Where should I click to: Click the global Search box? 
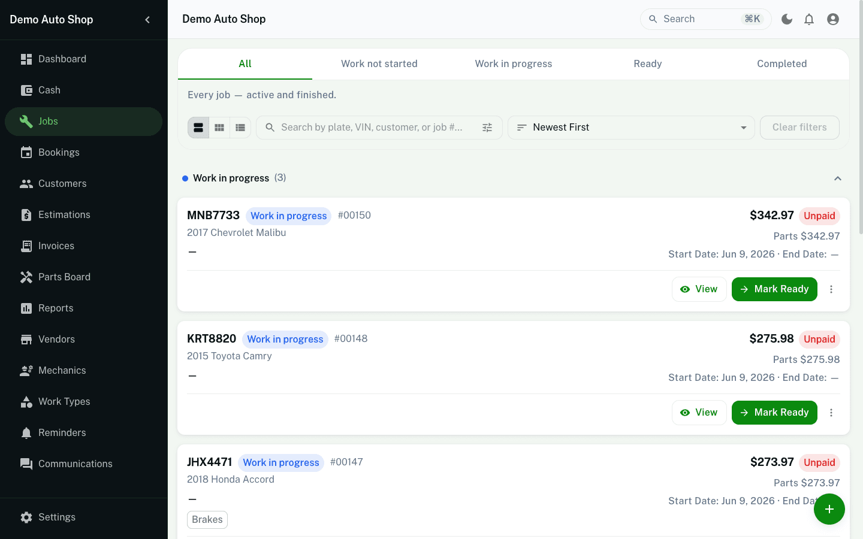click(x=705, y=19)
